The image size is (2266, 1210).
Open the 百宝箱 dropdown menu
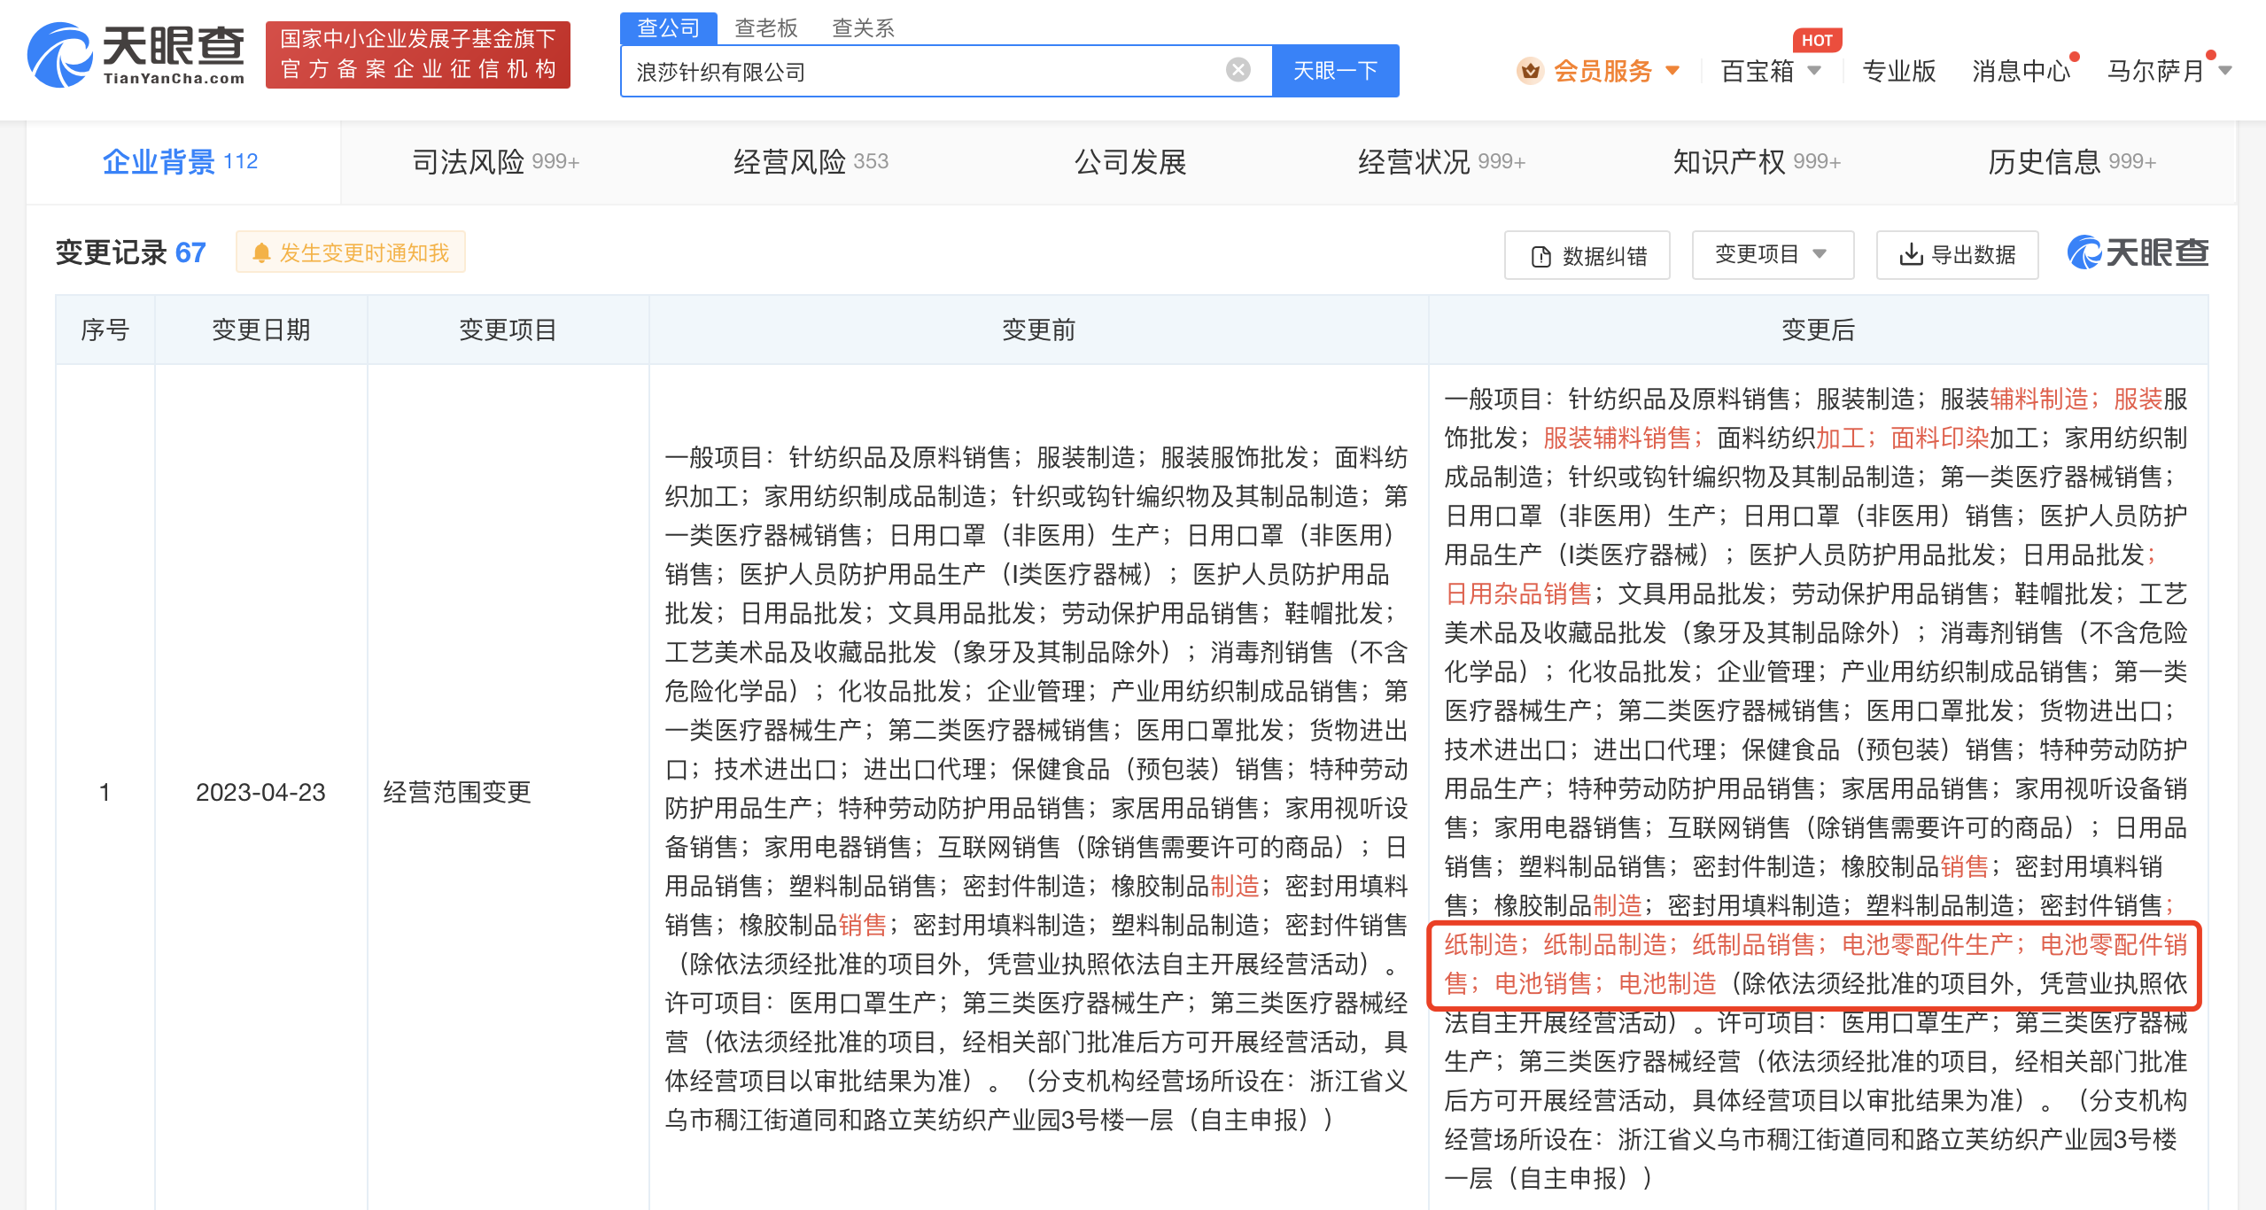click(1814, 71)
